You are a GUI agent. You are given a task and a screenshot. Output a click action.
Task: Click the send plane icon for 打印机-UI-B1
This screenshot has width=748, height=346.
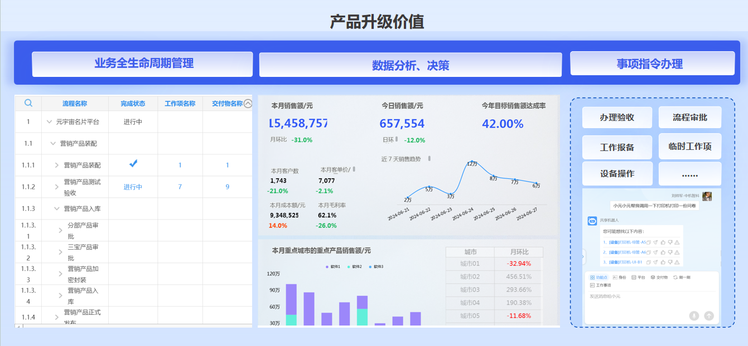(x=655, y=262)
